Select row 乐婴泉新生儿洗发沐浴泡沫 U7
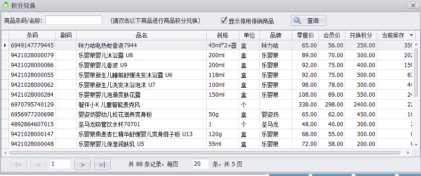 click(x=206, y=85)
